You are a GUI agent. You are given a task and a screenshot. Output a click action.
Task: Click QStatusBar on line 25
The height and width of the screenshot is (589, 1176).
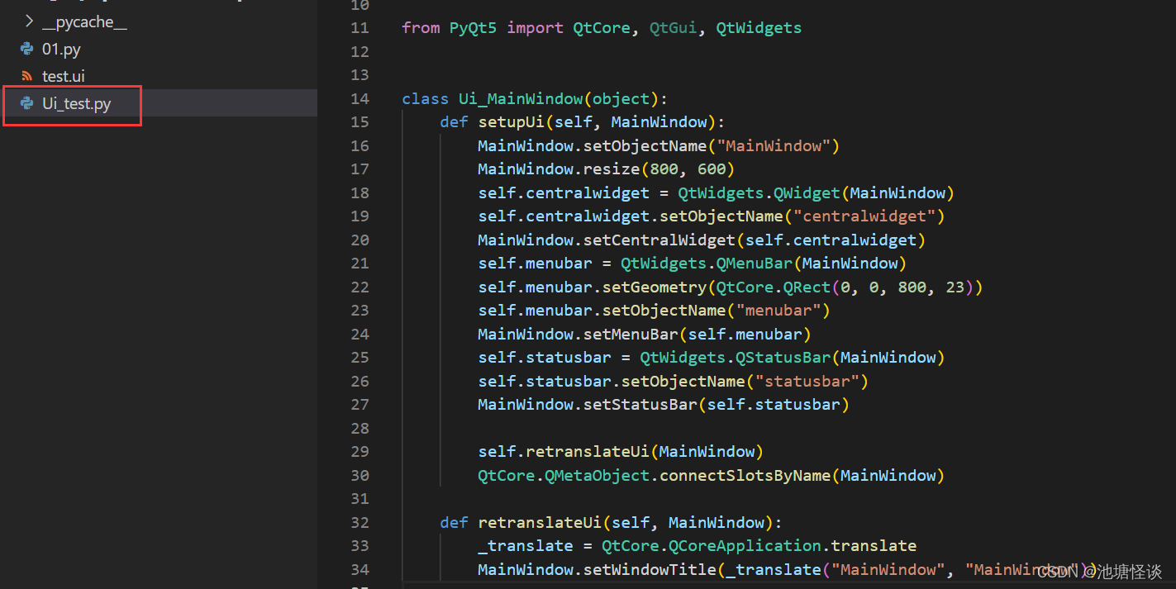coord(783,358)
